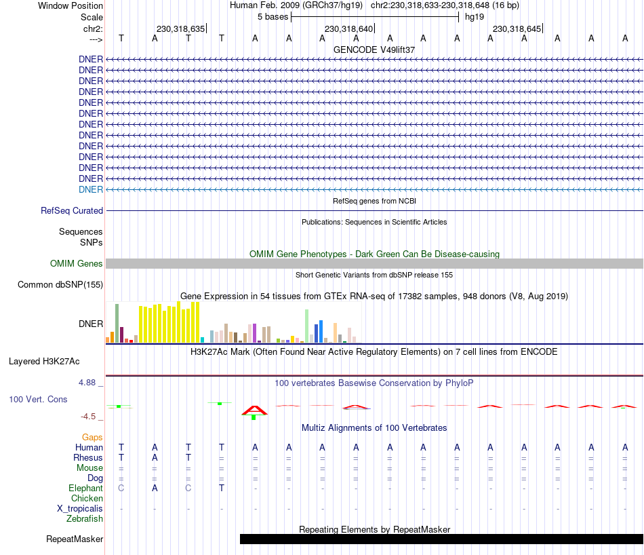The width and height of the screenshot is (644, 555).
Task: Select the Elephant alignment row label
Action: [x=86, y=488]
